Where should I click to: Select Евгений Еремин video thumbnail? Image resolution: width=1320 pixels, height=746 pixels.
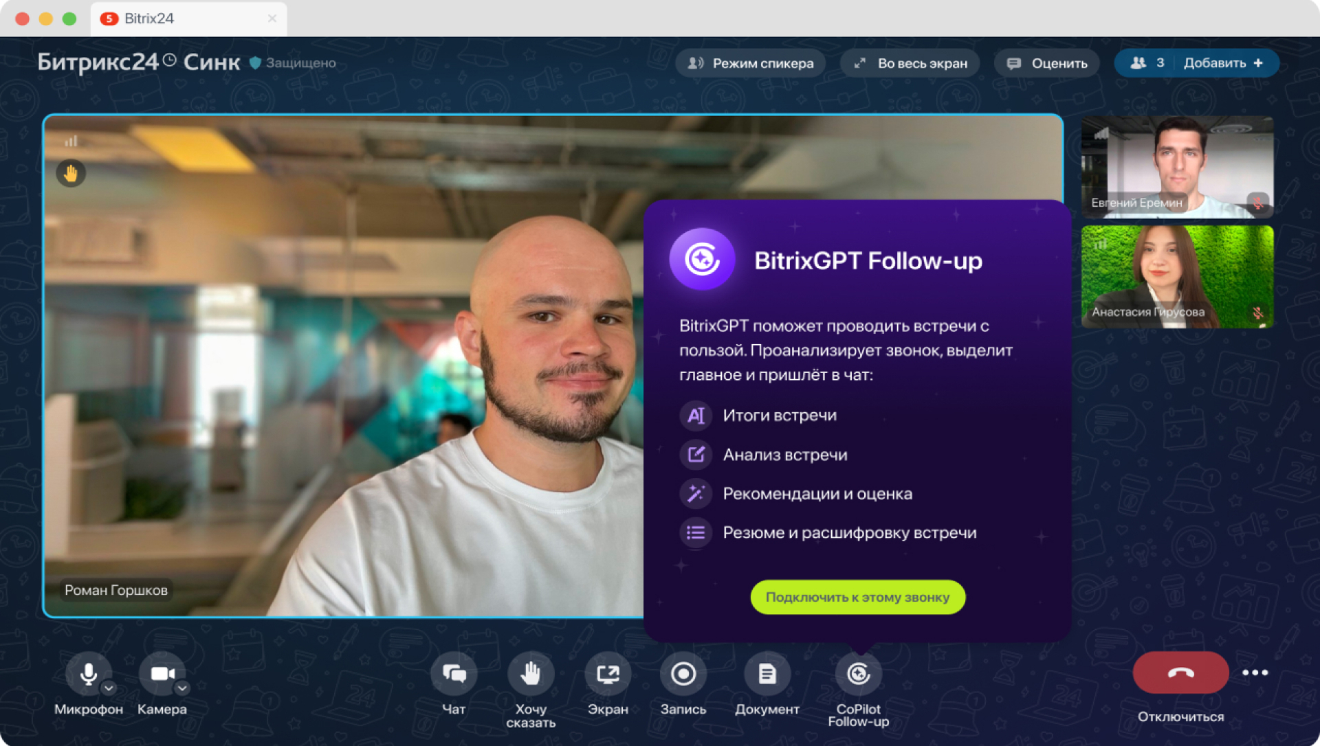pos(1178,167)
